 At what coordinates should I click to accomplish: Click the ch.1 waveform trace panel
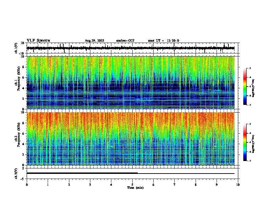[132, 48]
